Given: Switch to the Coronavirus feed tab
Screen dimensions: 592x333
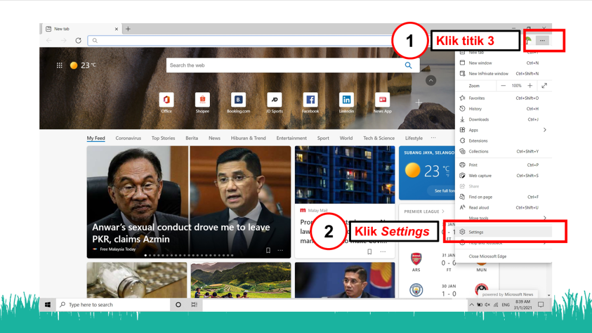Looking at the screenshot, I should point(128,138).
